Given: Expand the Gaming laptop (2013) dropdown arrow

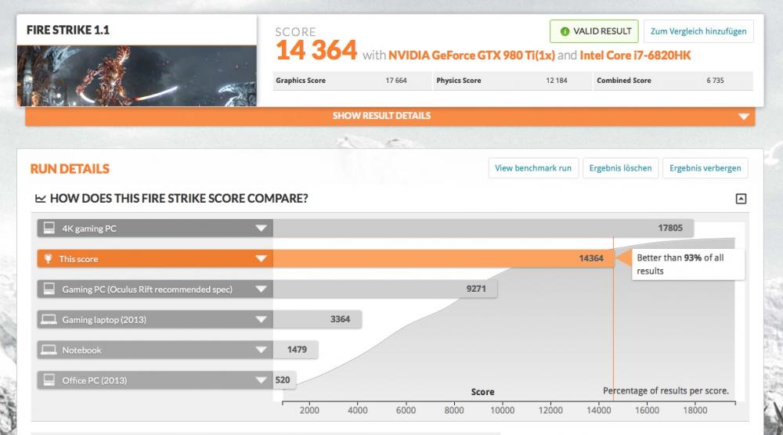Looking at the screenshot, I should pyautogui.click(x=261, y=320).
